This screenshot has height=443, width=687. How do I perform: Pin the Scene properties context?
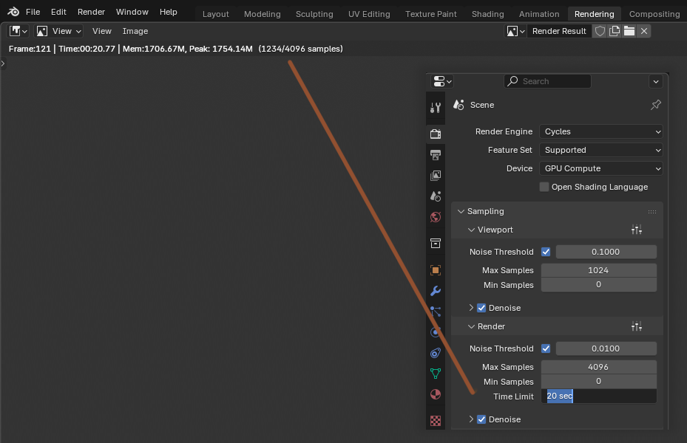(x=655, y=105)
